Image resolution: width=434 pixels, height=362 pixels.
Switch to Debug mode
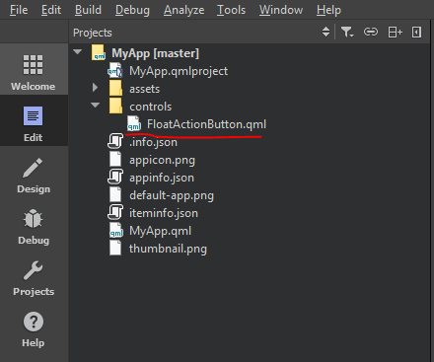pyautogui.click(x=34, y=227)
